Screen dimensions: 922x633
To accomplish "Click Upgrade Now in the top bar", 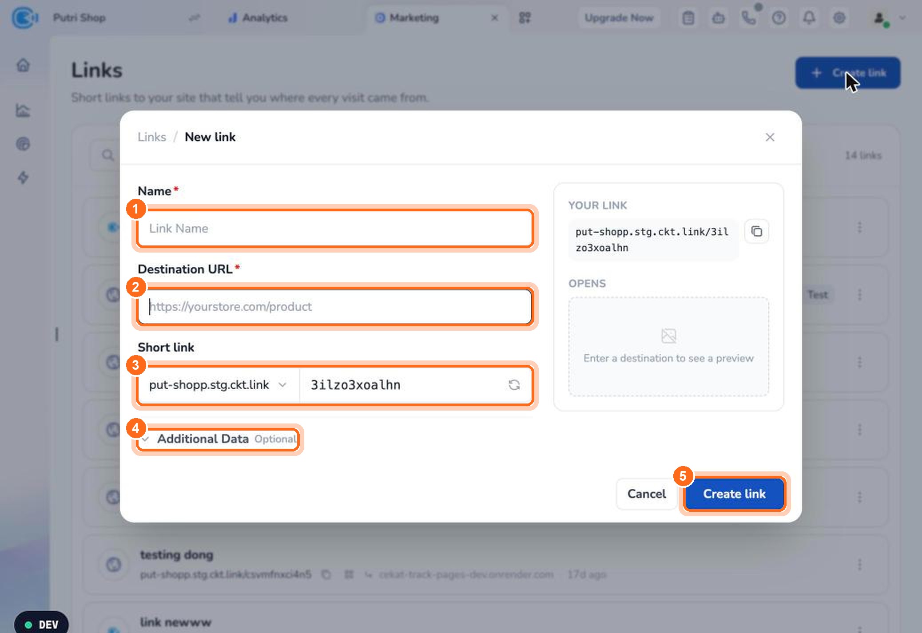I will point(619,18).
